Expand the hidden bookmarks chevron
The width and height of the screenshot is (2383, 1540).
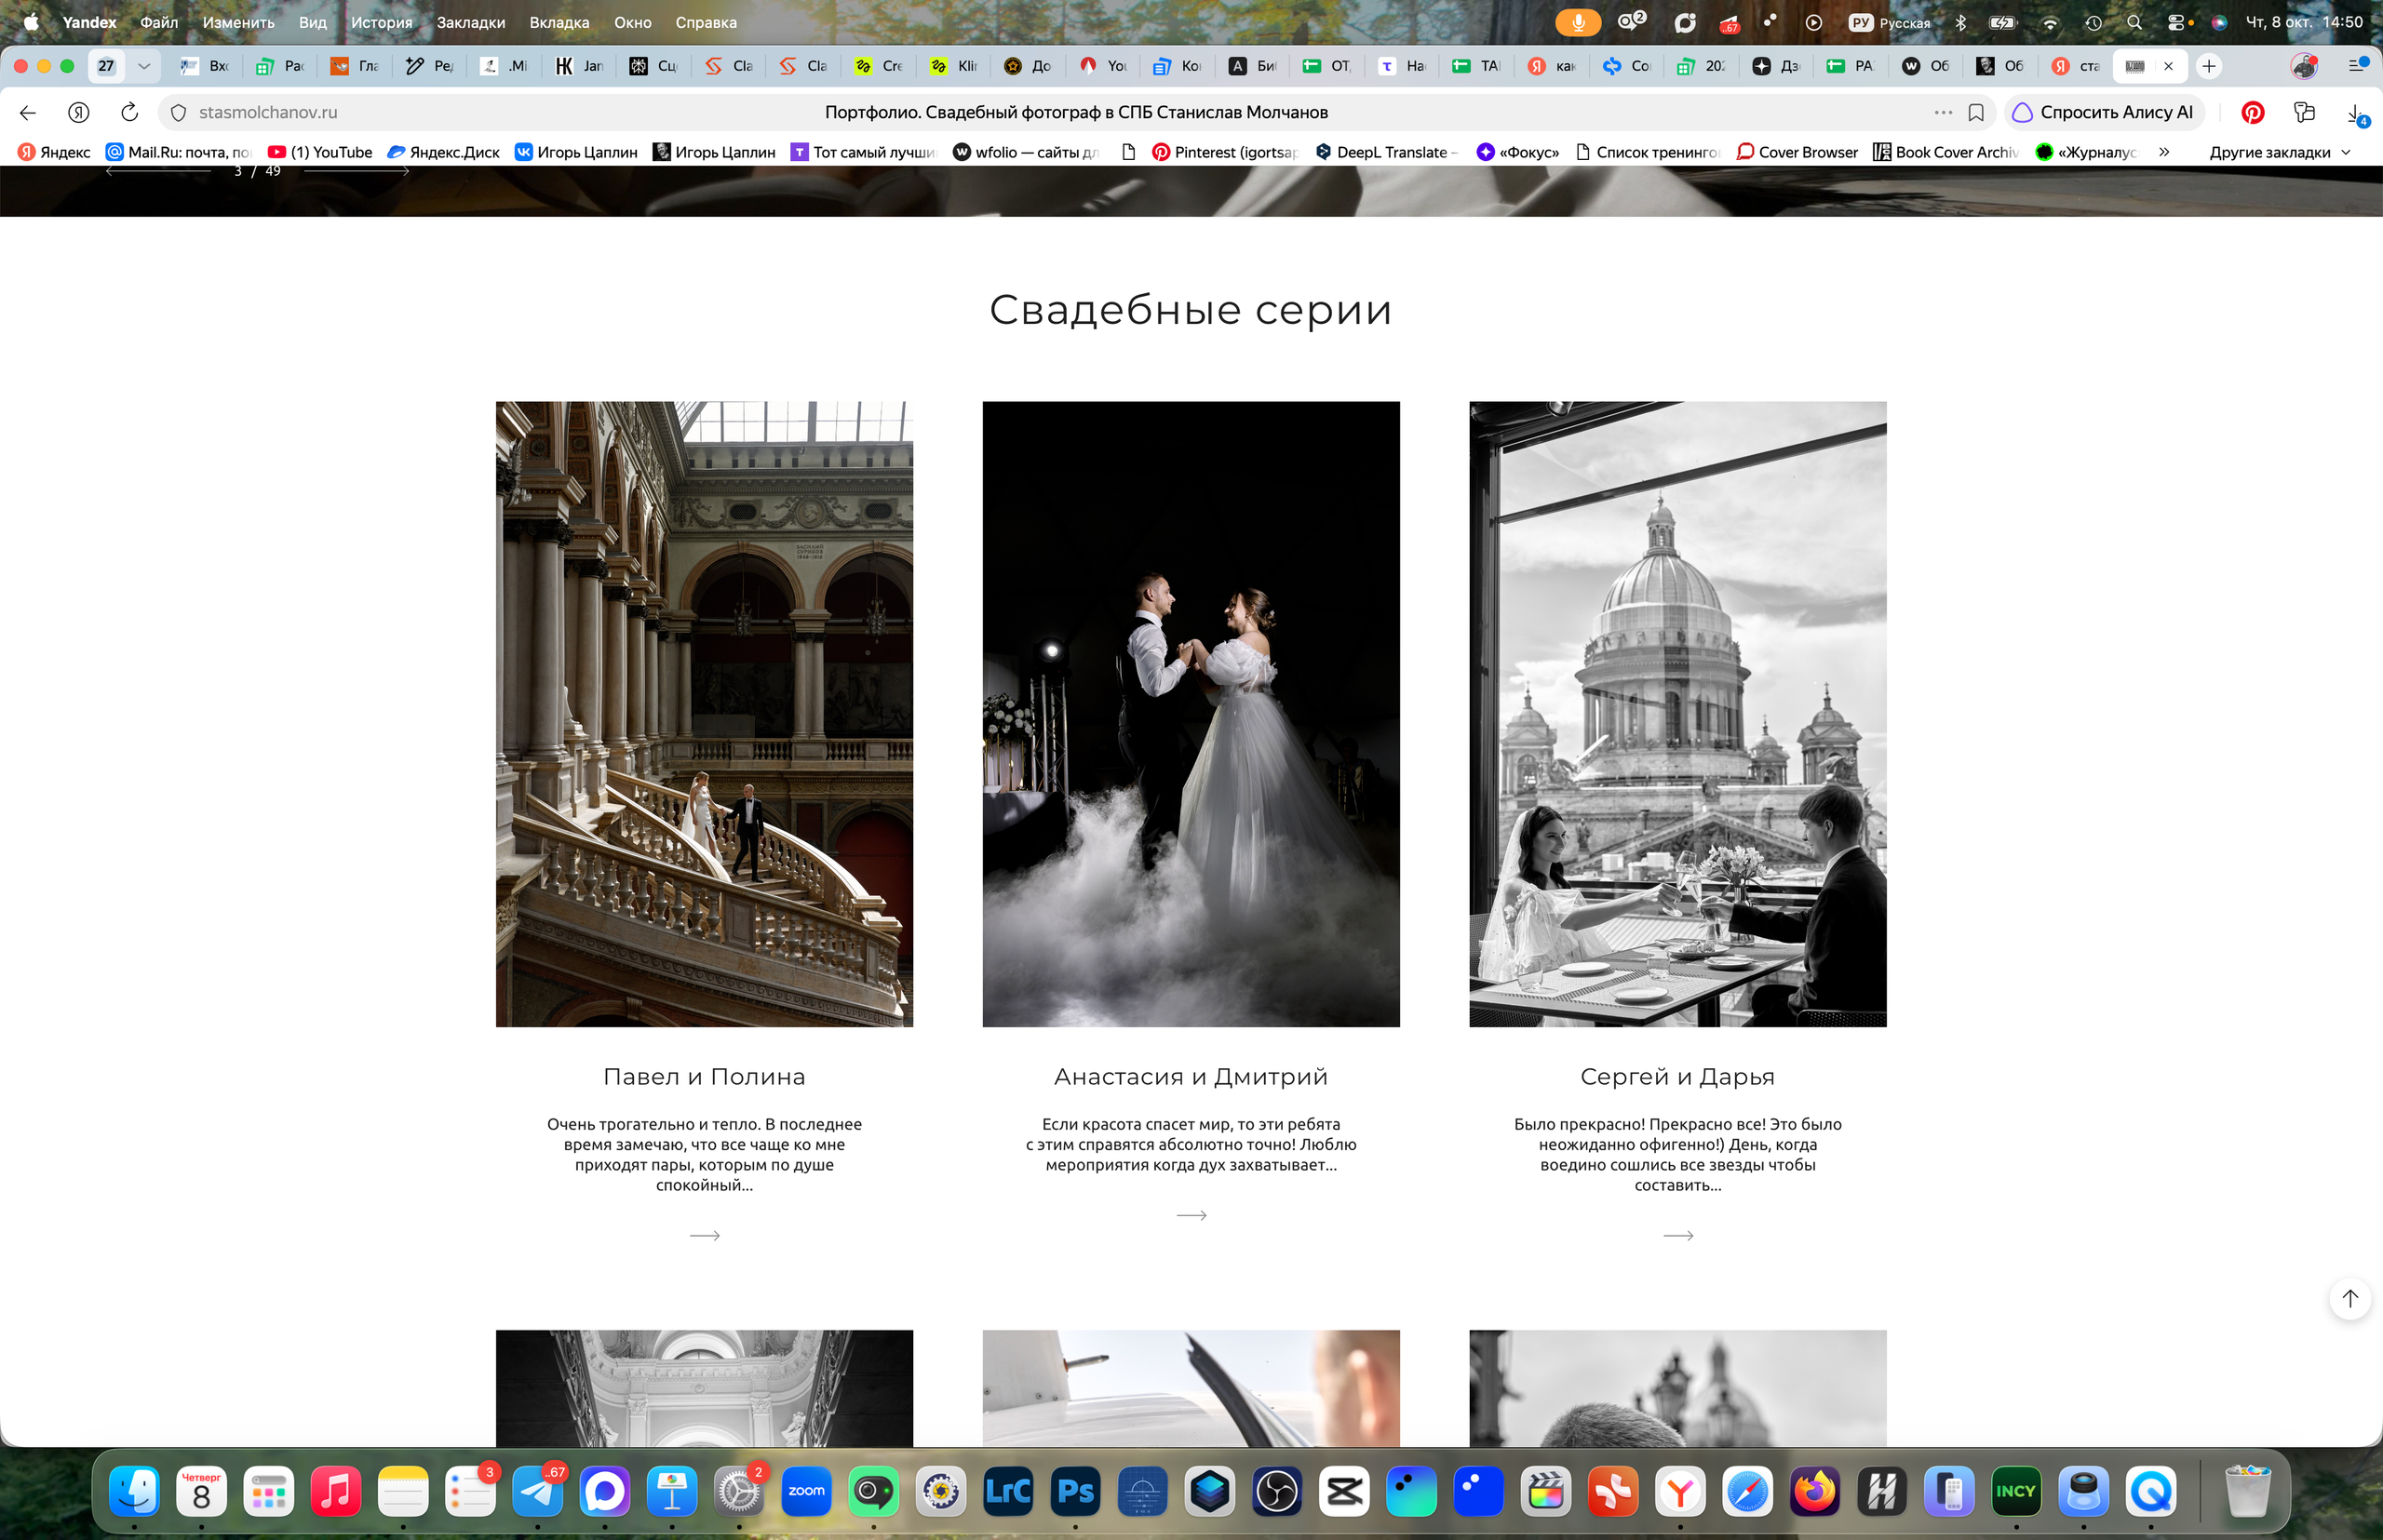[2164, 152]
